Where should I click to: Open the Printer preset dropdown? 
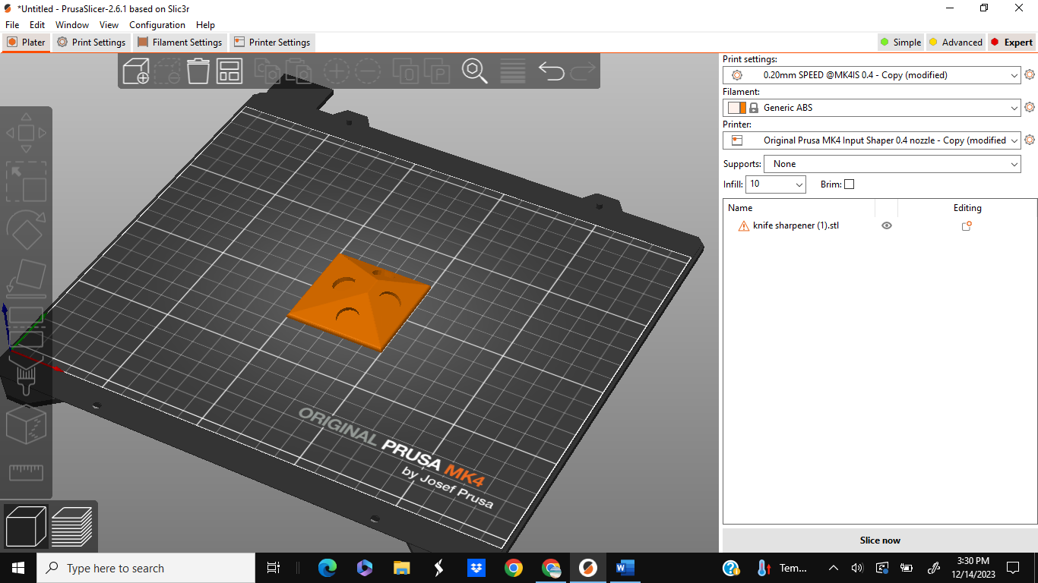tap(872, 140)
